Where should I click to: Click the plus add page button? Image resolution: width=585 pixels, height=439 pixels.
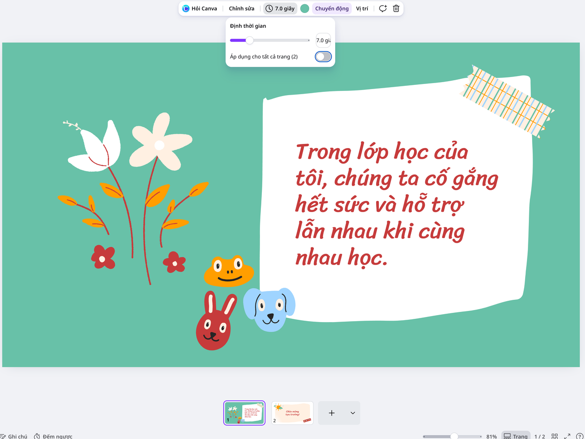(331, 413)
